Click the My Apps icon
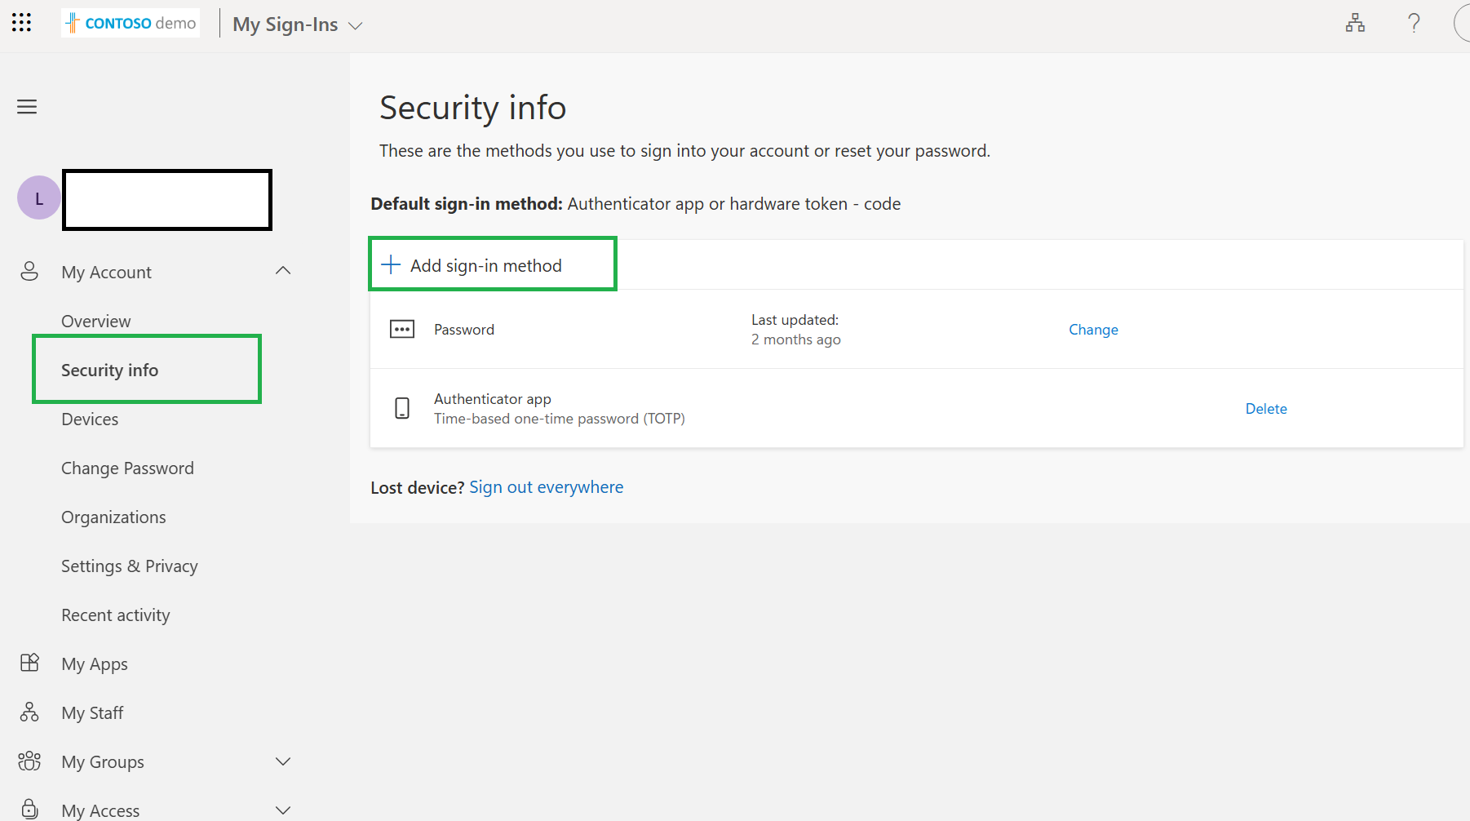 (29, 663)
